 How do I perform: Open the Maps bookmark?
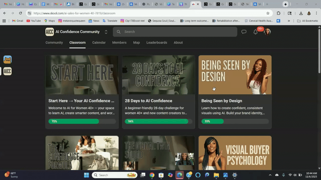50,21
